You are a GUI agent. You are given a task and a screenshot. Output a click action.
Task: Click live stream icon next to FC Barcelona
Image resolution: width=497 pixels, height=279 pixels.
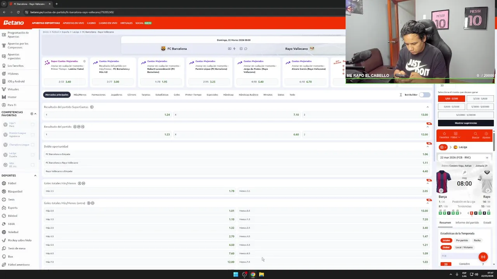point(229,49)
